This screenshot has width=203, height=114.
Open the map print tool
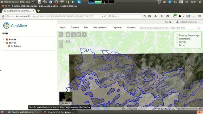[x=68, y=35]
